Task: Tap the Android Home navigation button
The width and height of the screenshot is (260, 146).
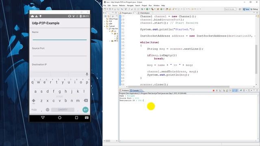Action: (60, 118)
